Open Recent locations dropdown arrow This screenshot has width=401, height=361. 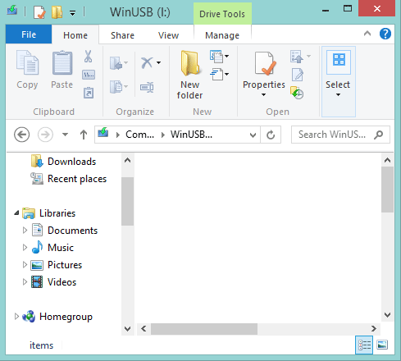tap(65, 135)
